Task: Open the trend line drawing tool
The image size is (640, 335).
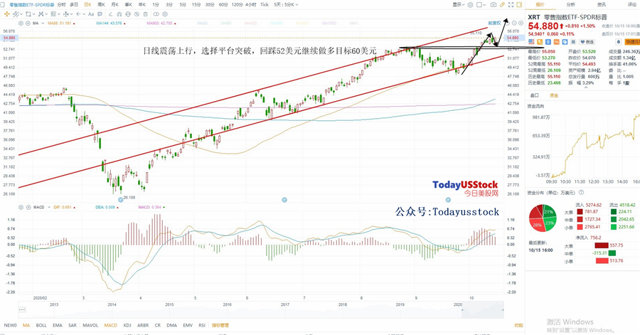Action: [16, 14]
